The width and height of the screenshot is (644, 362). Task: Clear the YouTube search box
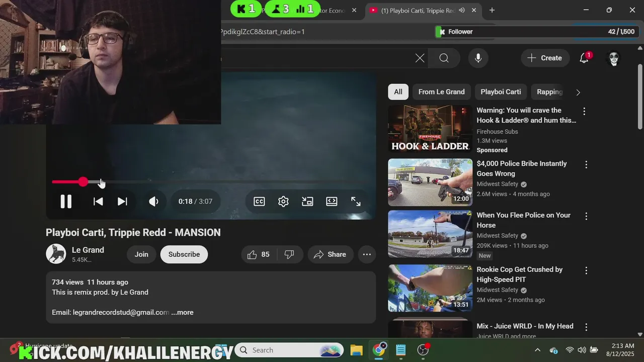point(420,58)
